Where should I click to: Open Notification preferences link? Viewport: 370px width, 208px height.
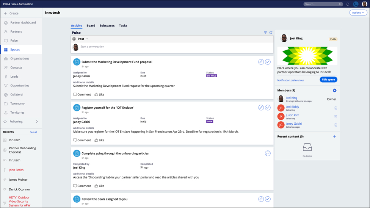pos(290,80)
